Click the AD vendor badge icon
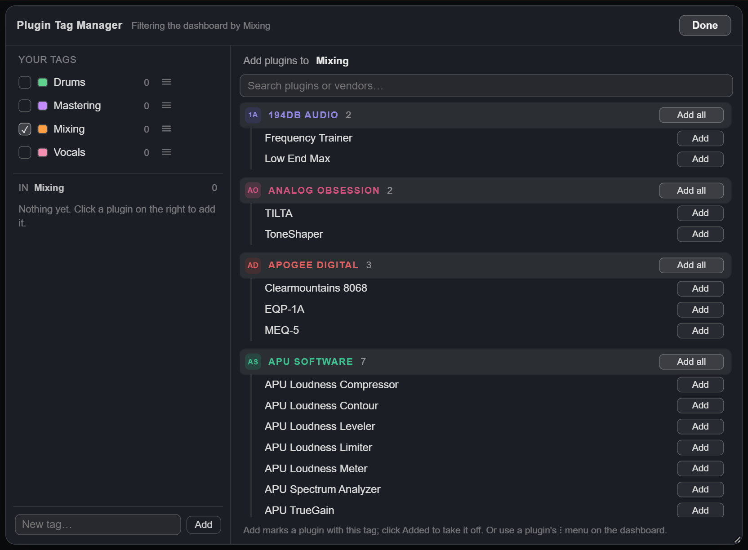748x550 pixels. [253, 265]
